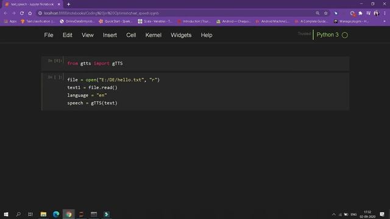
Task: View site information icon in address bar
Action: click(x=40, y=13)
